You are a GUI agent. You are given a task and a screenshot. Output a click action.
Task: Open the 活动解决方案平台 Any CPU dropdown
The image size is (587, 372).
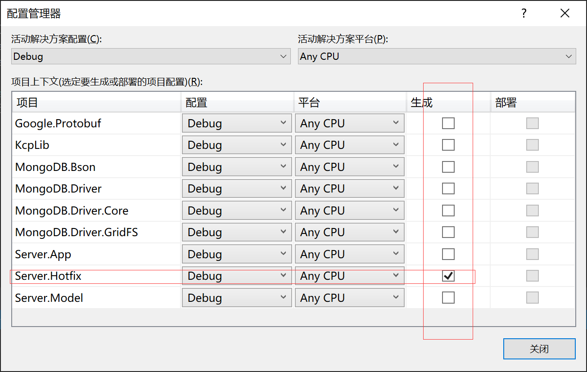click(x=437, y=57)
